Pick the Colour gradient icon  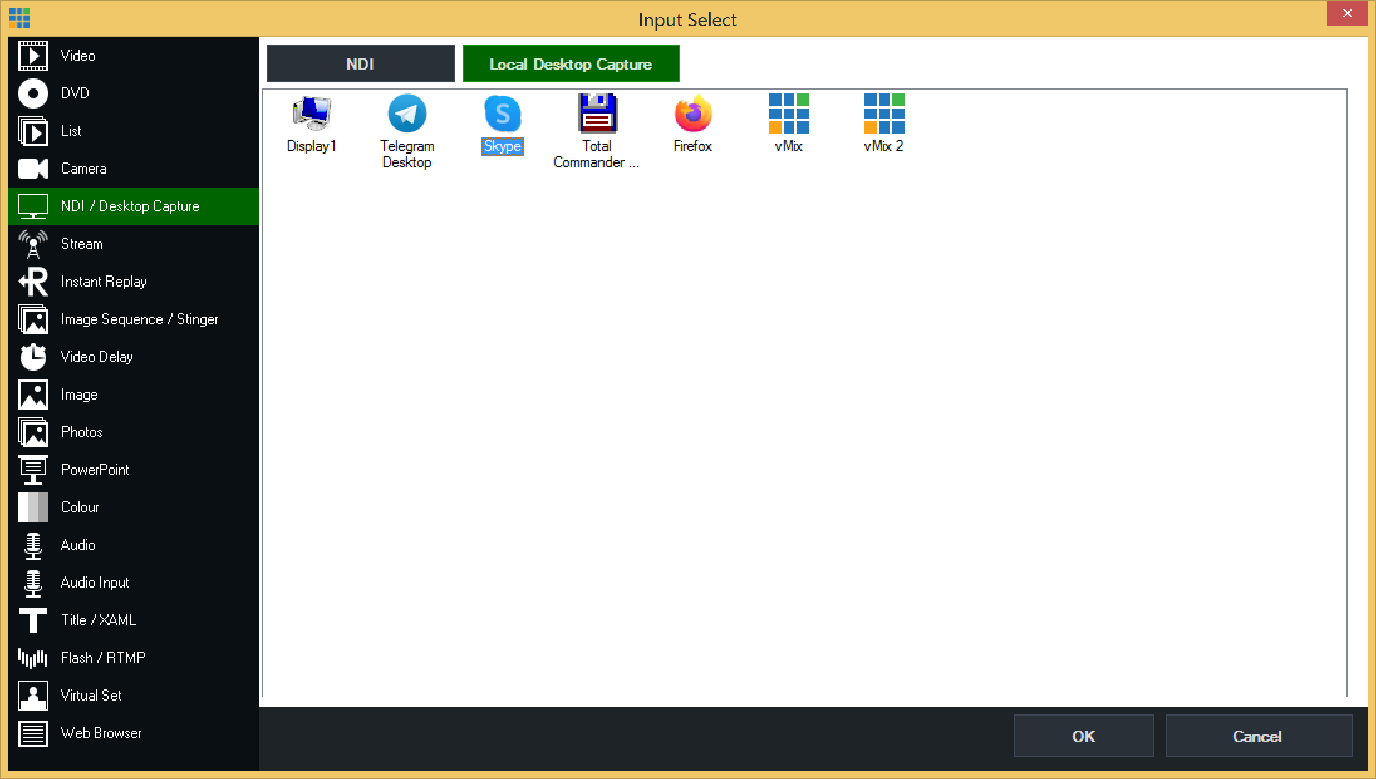(33, 507)
